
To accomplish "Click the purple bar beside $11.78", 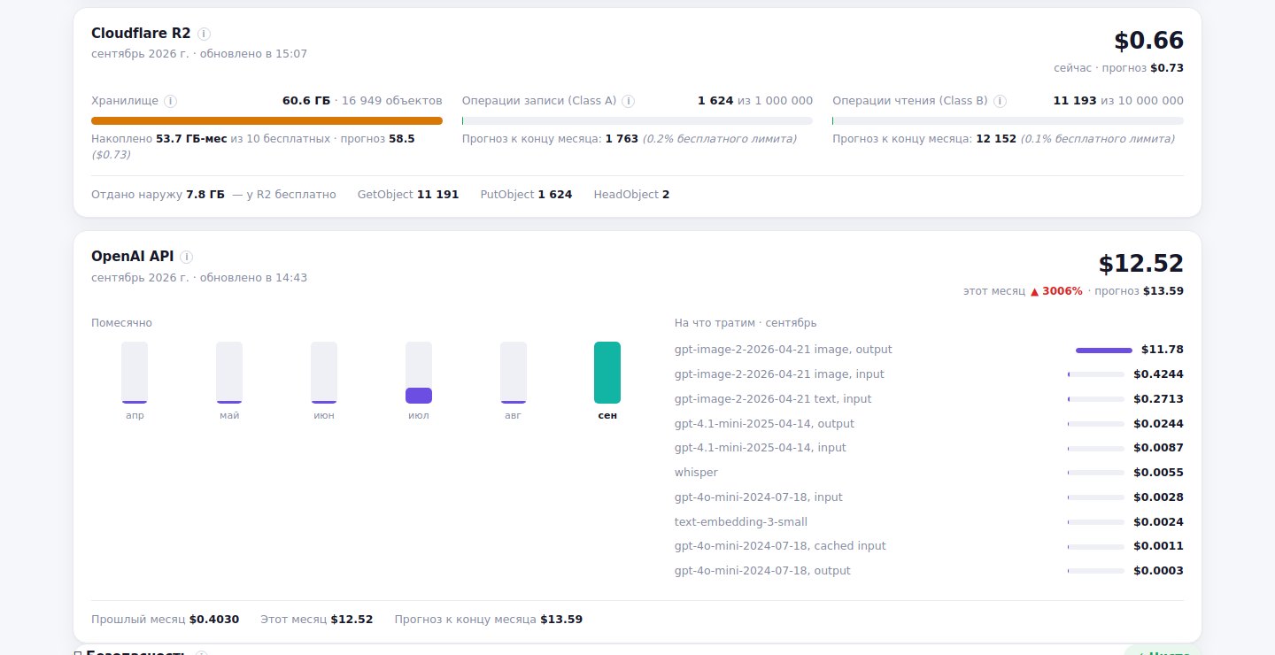I will click(x=1104, y=351).
